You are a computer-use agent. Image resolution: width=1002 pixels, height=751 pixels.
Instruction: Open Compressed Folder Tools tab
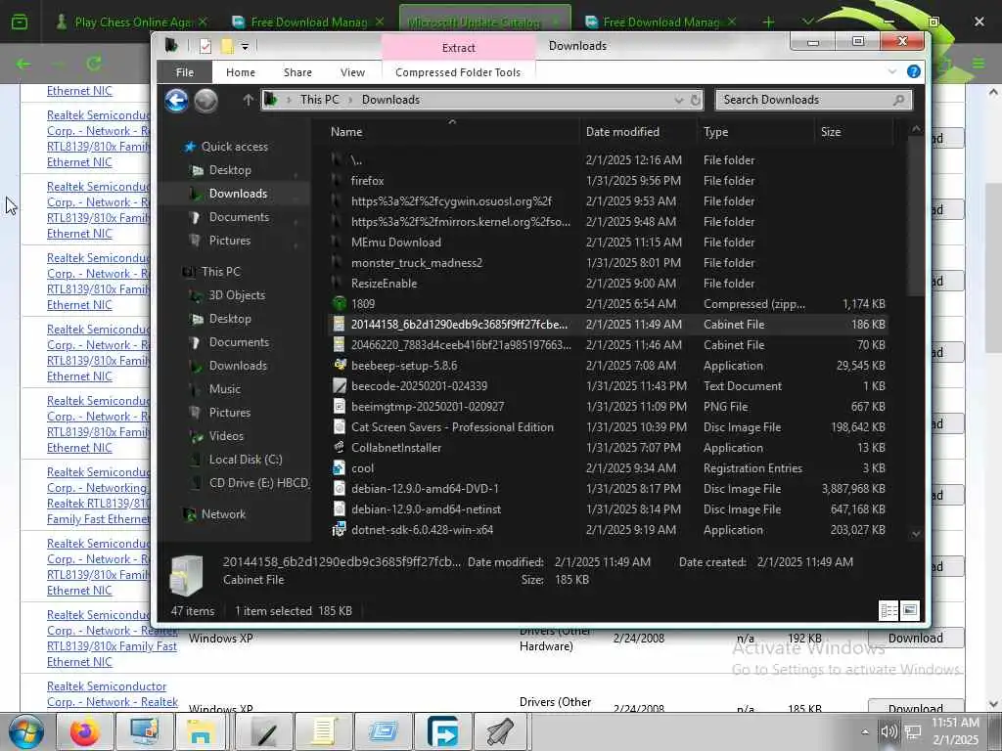tap(458, 72)
